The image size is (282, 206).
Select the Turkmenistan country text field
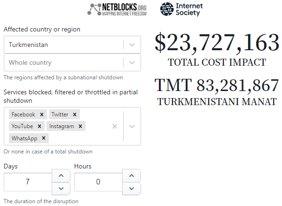pyautogui.click(x=63, y=45)
